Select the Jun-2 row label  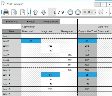(12, 41)
